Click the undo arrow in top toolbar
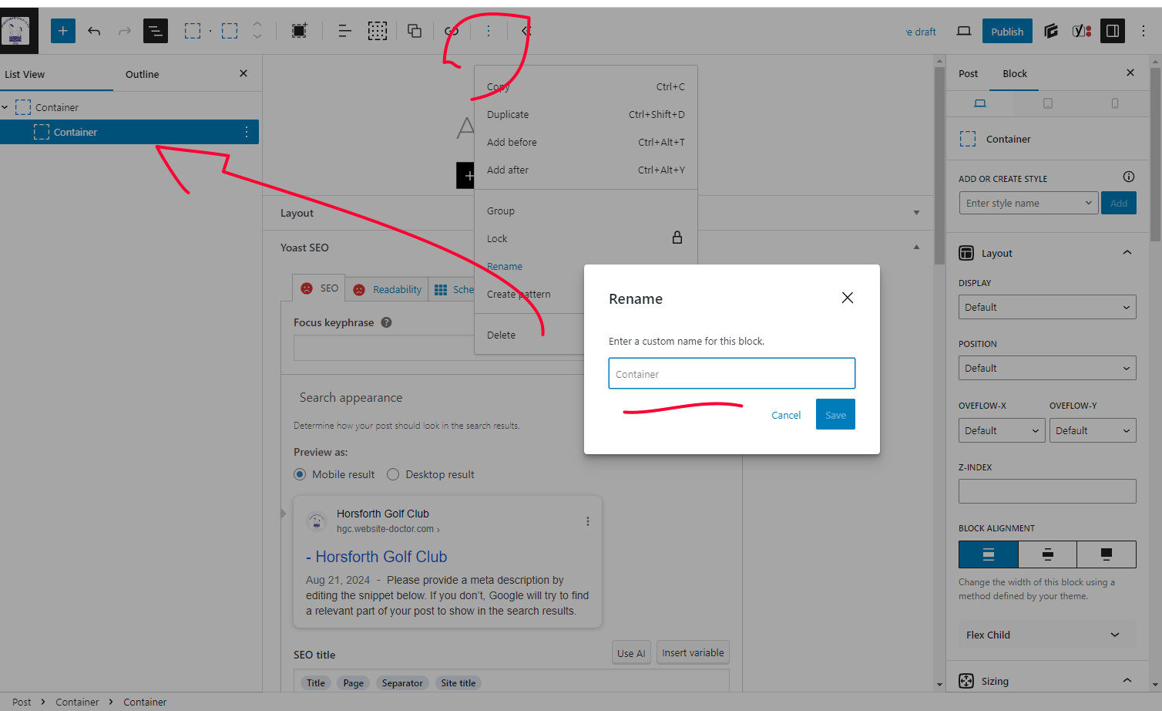Screen dimensions: 1162x711 coord(94,31)
